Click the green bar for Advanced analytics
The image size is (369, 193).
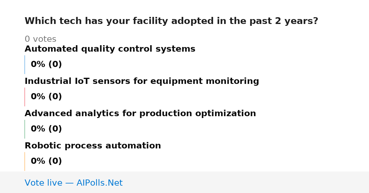coord(25,129)
